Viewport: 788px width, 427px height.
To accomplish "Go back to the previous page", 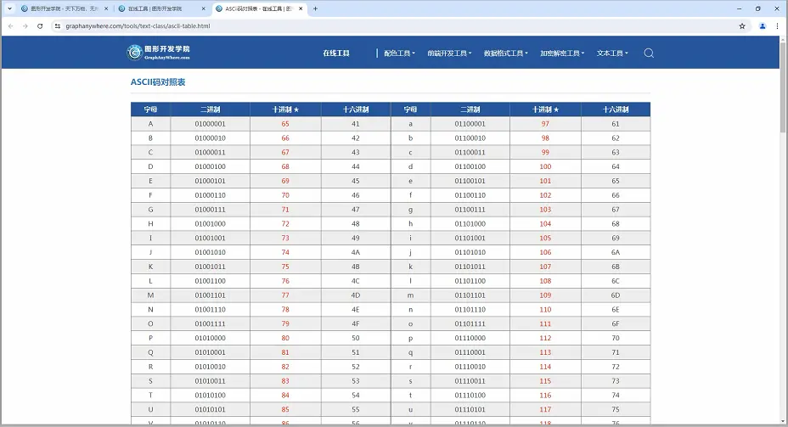I will [10, 26].
